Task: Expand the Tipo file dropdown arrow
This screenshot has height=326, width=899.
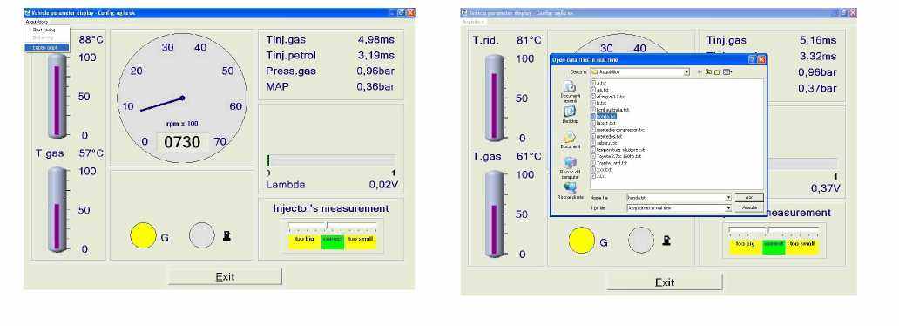Action: point(728,207)
